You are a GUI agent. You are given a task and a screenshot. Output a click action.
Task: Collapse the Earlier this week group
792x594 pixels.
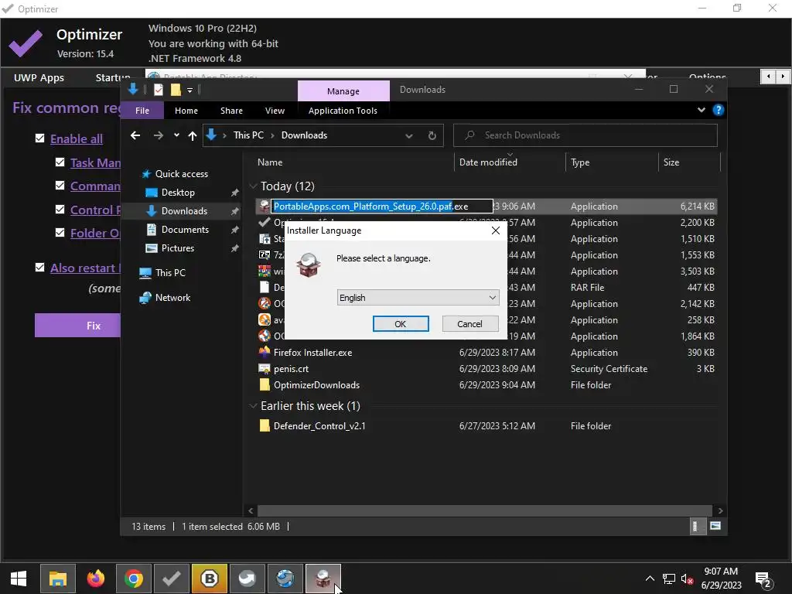[253, 406]
